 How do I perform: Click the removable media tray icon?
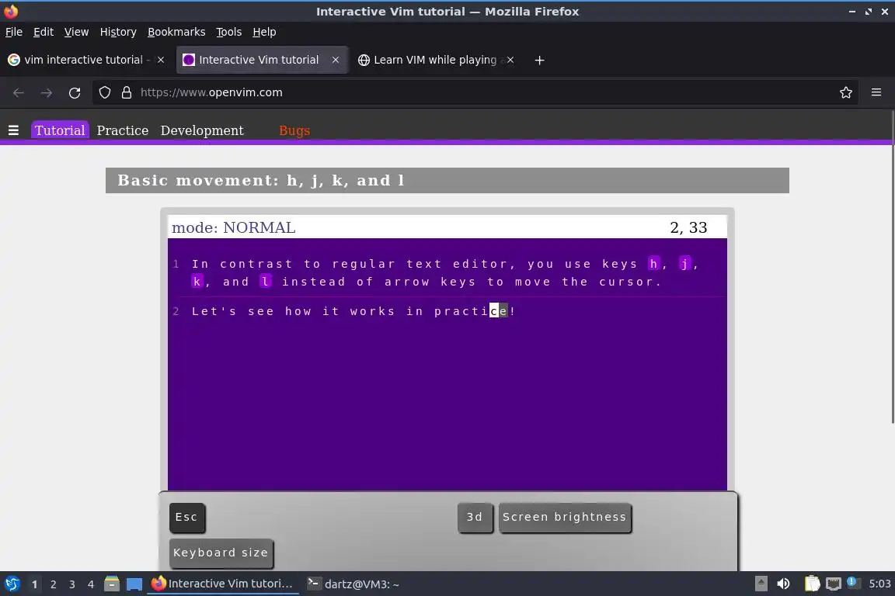tap(761, 584)
